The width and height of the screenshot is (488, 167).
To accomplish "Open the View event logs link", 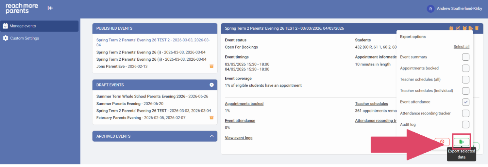I will point(238,138).
